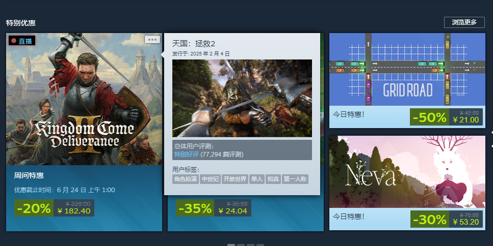
Task: Select the 拟真 user tag
Action: [x=273, y=179]
